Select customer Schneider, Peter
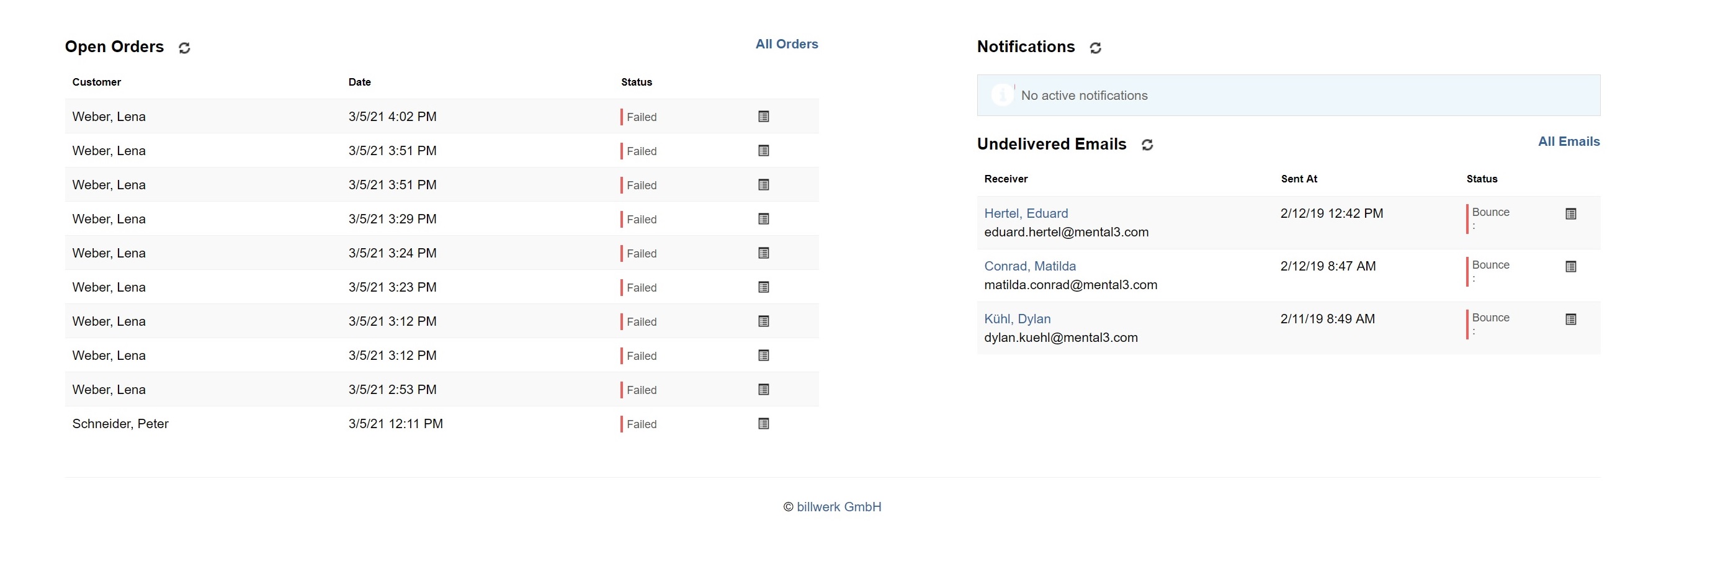 click(120, 423)
